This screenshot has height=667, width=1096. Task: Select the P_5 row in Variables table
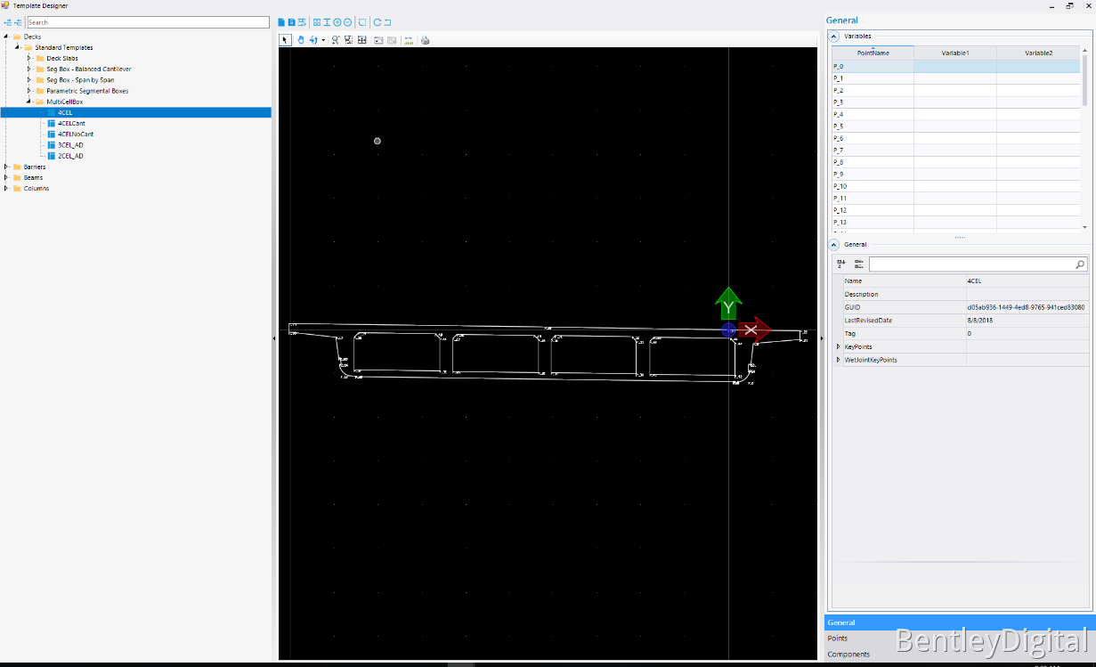(x=955, y=126)
